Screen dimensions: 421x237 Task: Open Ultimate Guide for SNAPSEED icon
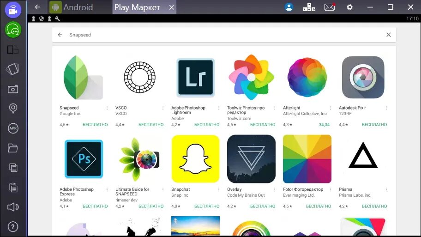pos(139,159)
